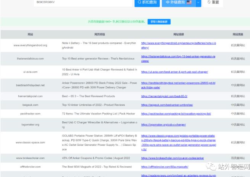The width and height of the screenshot is (250, 177).
Task: Open thatsnerdalicious anker generator reviews link
Action: 178,59
